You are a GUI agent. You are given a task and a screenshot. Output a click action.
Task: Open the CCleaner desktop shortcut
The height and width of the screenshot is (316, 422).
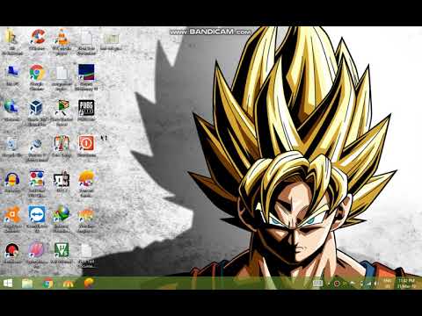tap(37, 40)
